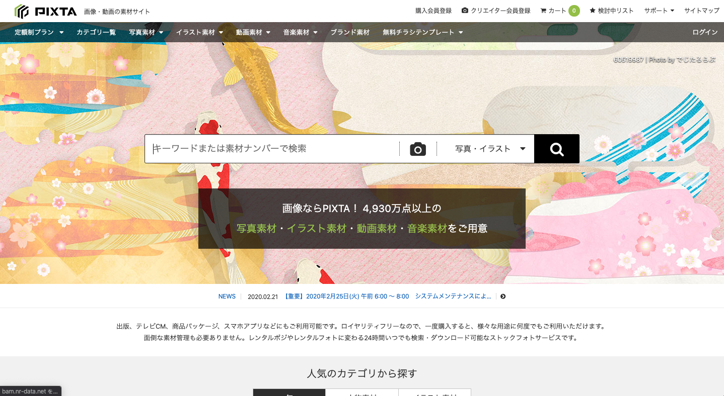Click the NEWS label link

click(x=227, y=296)
